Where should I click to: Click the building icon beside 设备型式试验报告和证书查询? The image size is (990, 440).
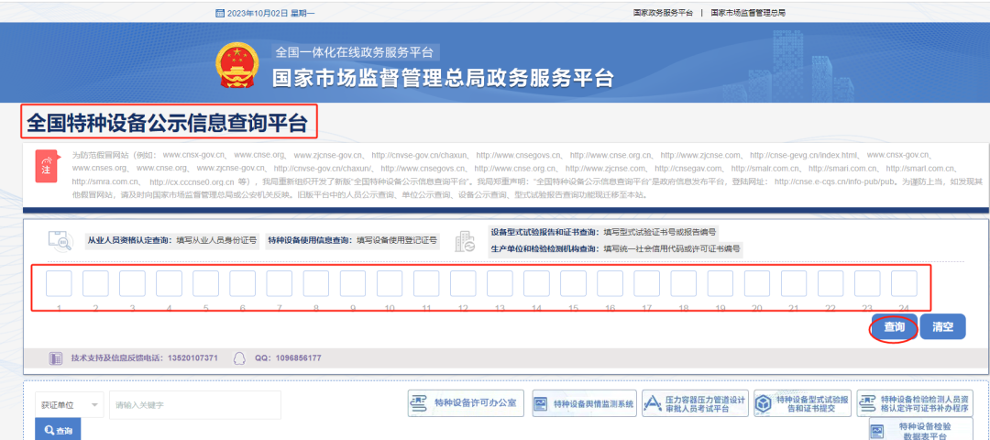click(x=466, y=240)
